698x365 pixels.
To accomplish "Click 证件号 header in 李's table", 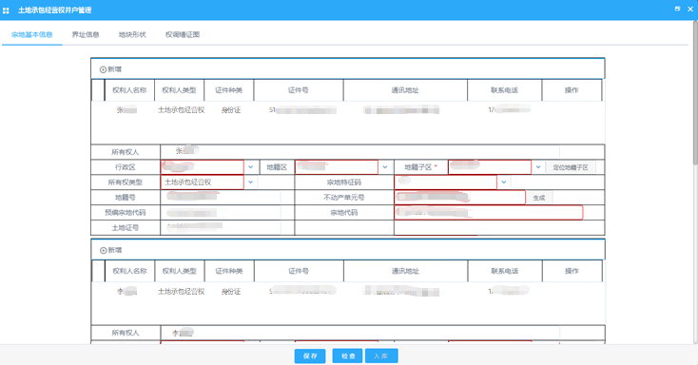I will coord(299,271).
